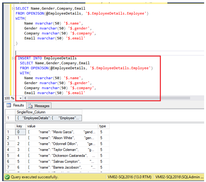Click the editor horizontal scrollbar thumb
This screenshot has width=206, height=182.
(x=109, y=98)
